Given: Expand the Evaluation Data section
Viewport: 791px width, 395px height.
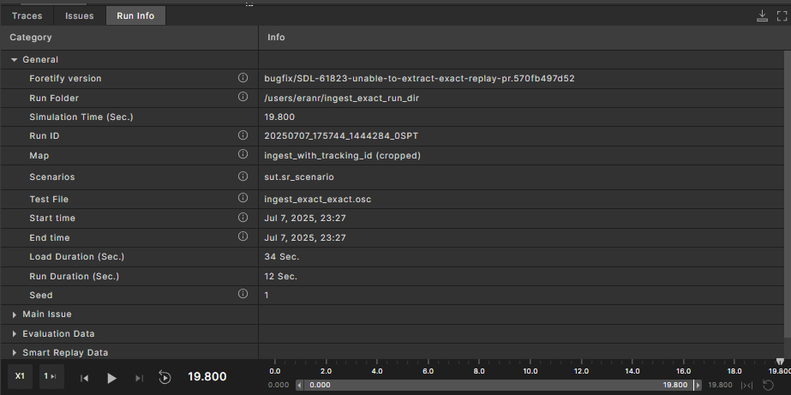Looking at the screenshot, I should [15, 333].
